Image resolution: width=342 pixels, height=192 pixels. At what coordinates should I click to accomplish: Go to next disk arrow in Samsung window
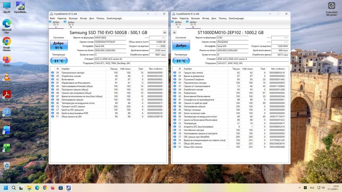click(165, 32)
